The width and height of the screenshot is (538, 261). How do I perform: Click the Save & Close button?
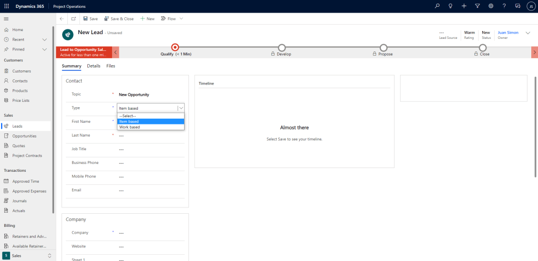coord(119,18)
